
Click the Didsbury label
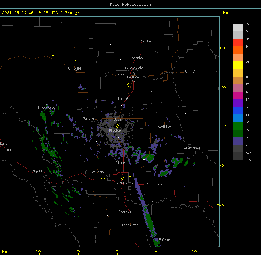pyautogui.click(x=116, y=131)
